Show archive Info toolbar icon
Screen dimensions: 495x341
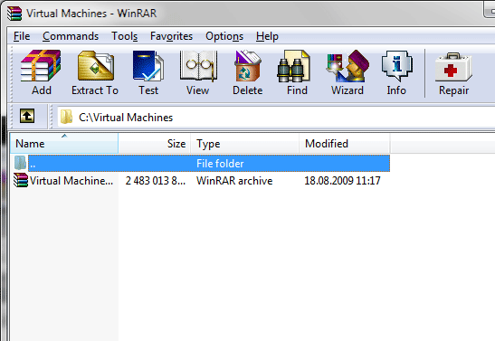tap(397, 66)
